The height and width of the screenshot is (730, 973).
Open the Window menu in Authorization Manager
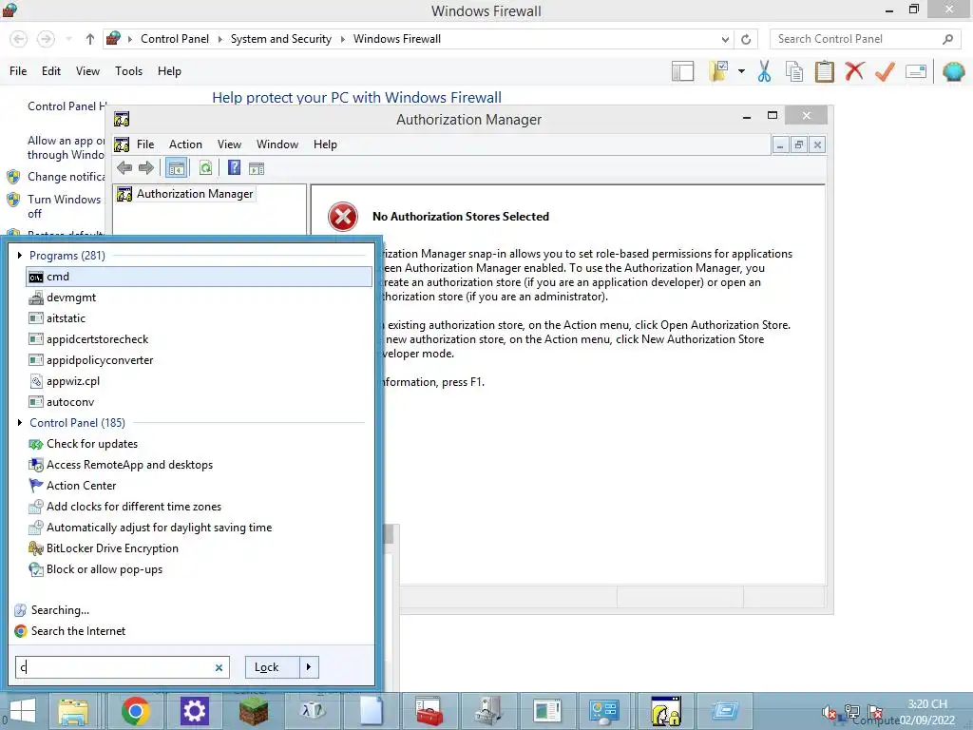[277, 144]
